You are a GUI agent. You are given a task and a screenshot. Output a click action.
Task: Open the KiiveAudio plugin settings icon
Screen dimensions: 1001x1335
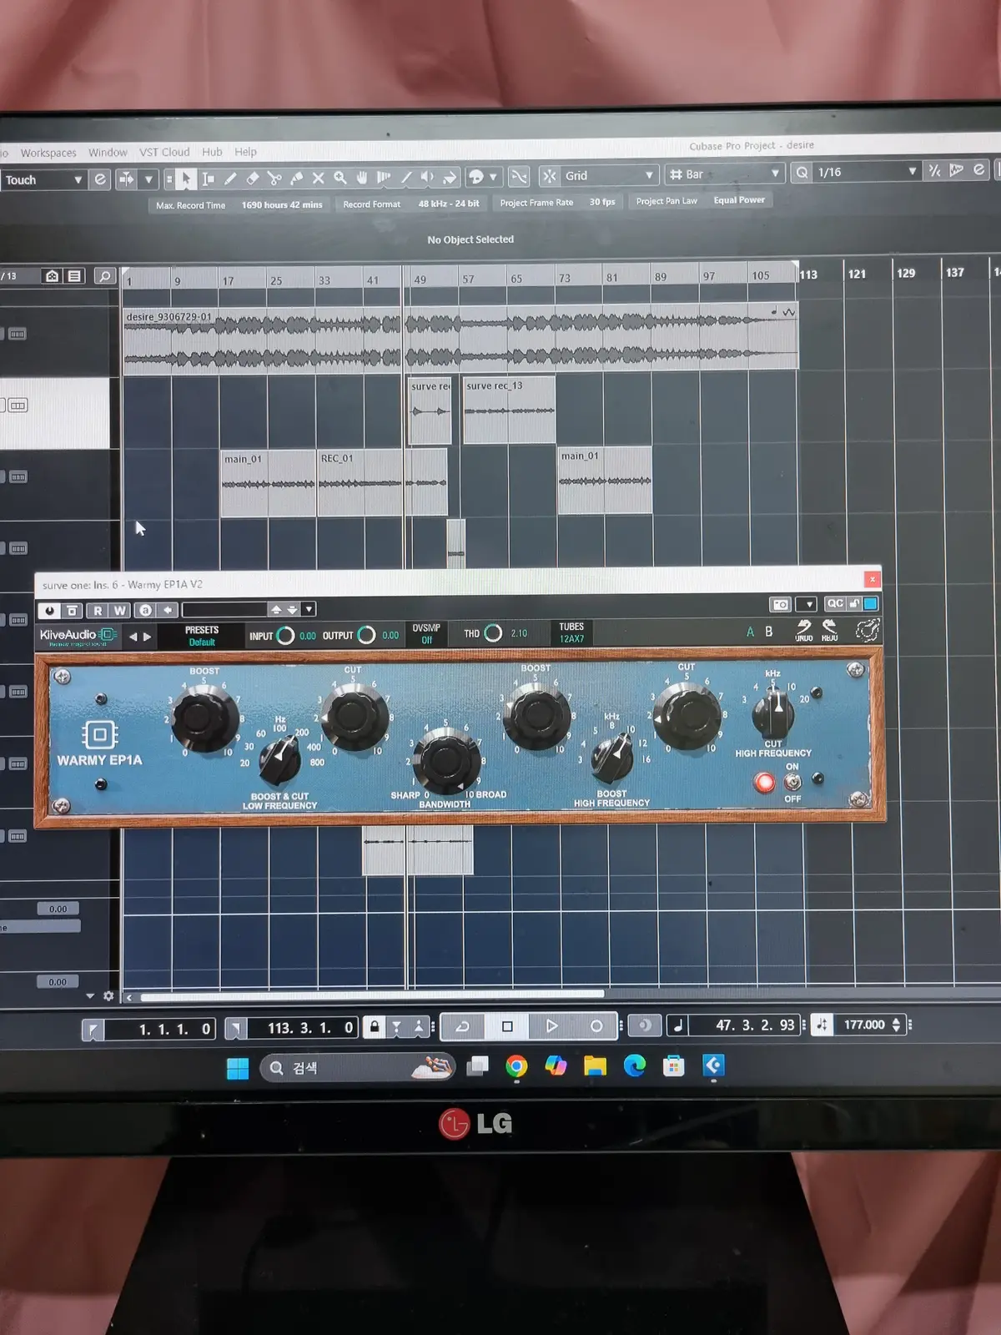point(867,630)
